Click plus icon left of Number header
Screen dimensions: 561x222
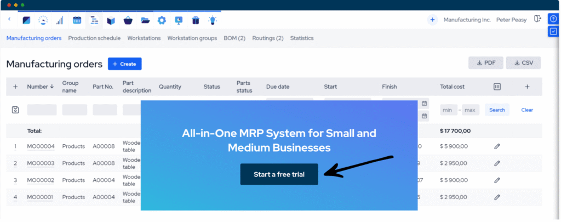(x=15, y=87)
